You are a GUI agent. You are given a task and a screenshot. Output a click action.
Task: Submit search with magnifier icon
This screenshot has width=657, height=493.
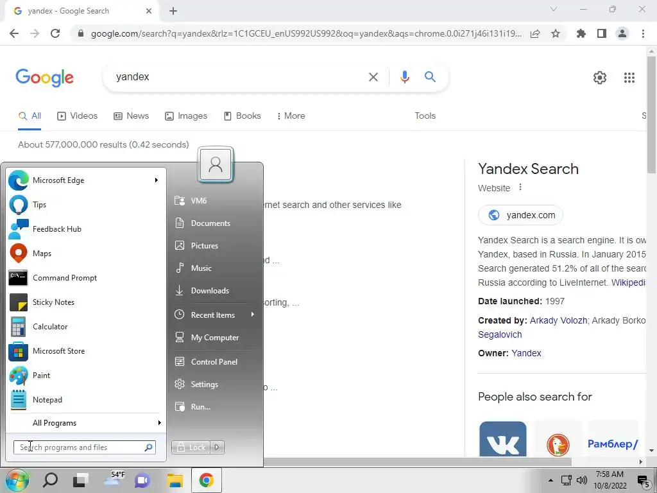click(430, 77)
